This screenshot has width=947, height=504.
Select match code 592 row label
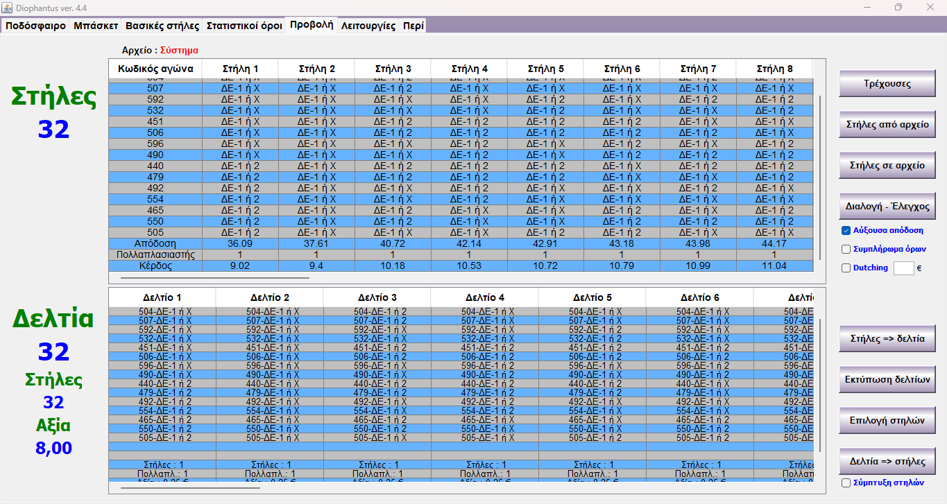click(x=155, y=99)
